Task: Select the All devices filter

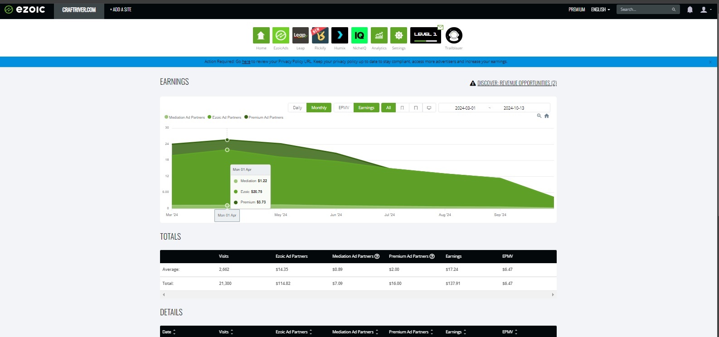Action: pos(389,108)
